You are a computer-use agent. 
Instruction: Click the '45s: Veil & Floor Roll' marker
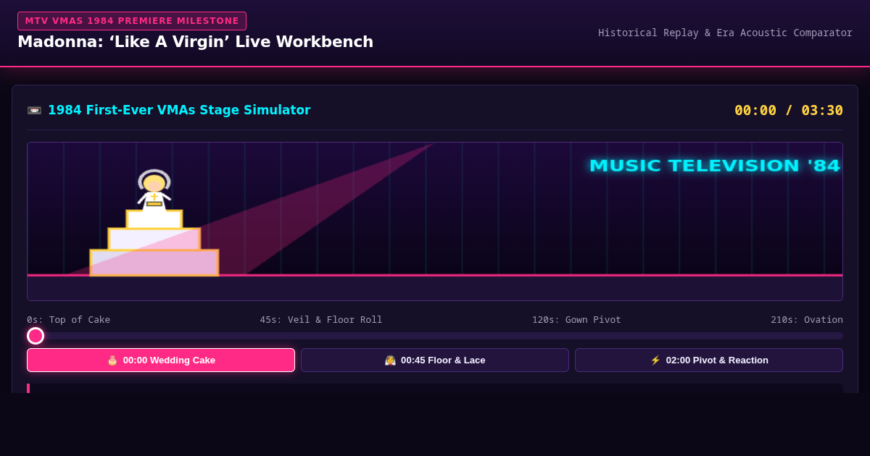(x=321, y=320)
